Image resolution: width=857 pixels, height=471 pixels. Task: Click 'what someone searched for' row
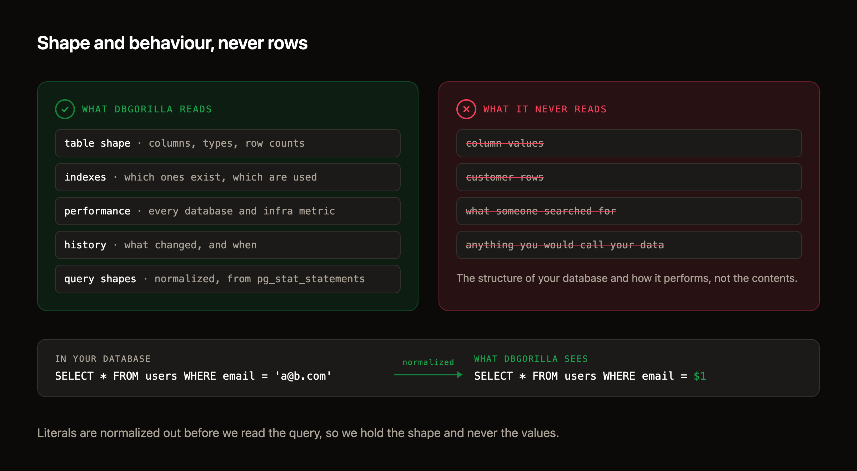629,211
